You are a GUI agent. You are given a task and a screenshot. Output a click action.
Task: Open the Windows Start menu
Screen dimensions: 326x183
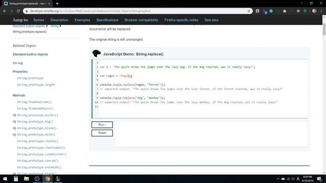5,178
